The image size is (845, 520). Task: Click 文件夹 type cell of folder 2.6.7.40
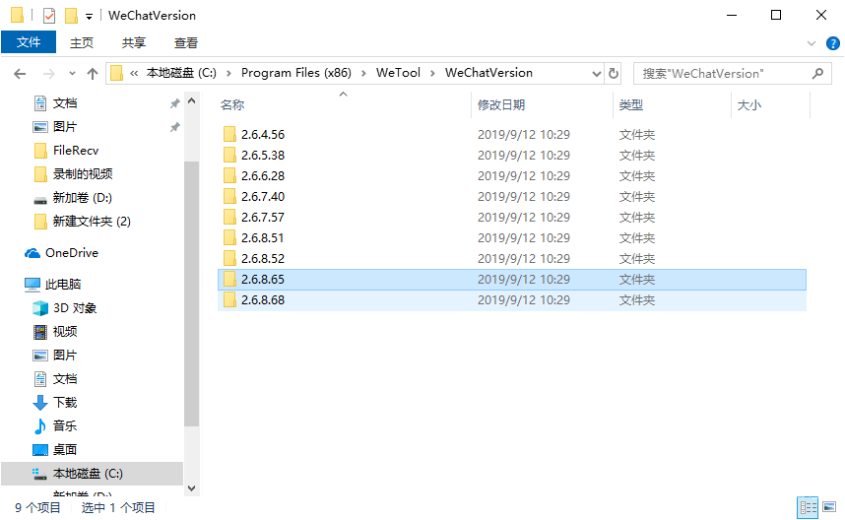[x=637, y=197]
